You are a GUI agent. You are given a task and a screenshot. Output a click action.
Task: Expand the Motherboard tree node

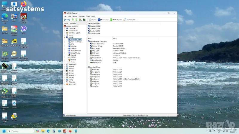tap(65, 31)
